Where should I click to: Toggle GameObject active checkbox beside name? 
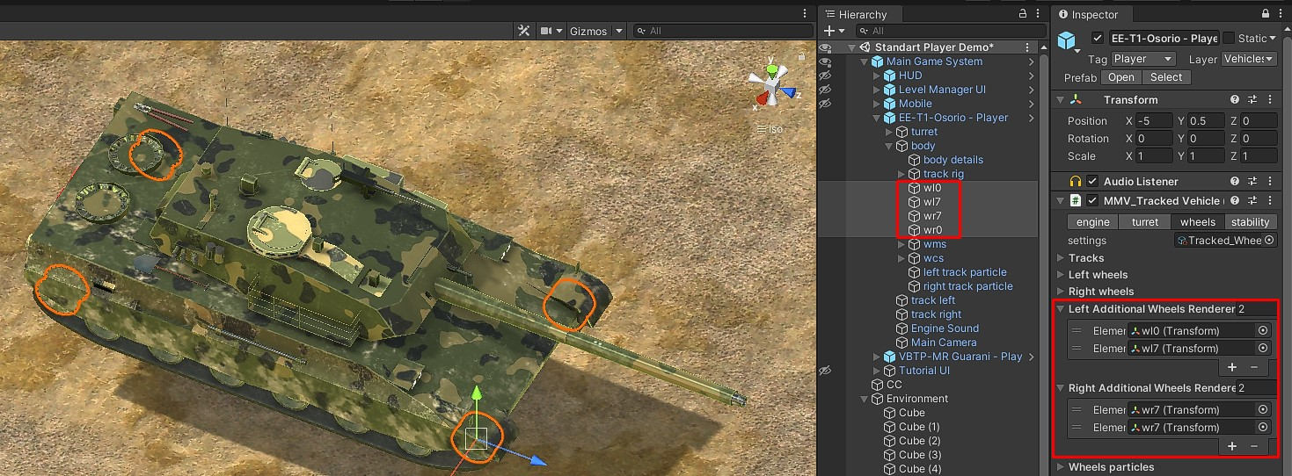[x=1097, y=38]
